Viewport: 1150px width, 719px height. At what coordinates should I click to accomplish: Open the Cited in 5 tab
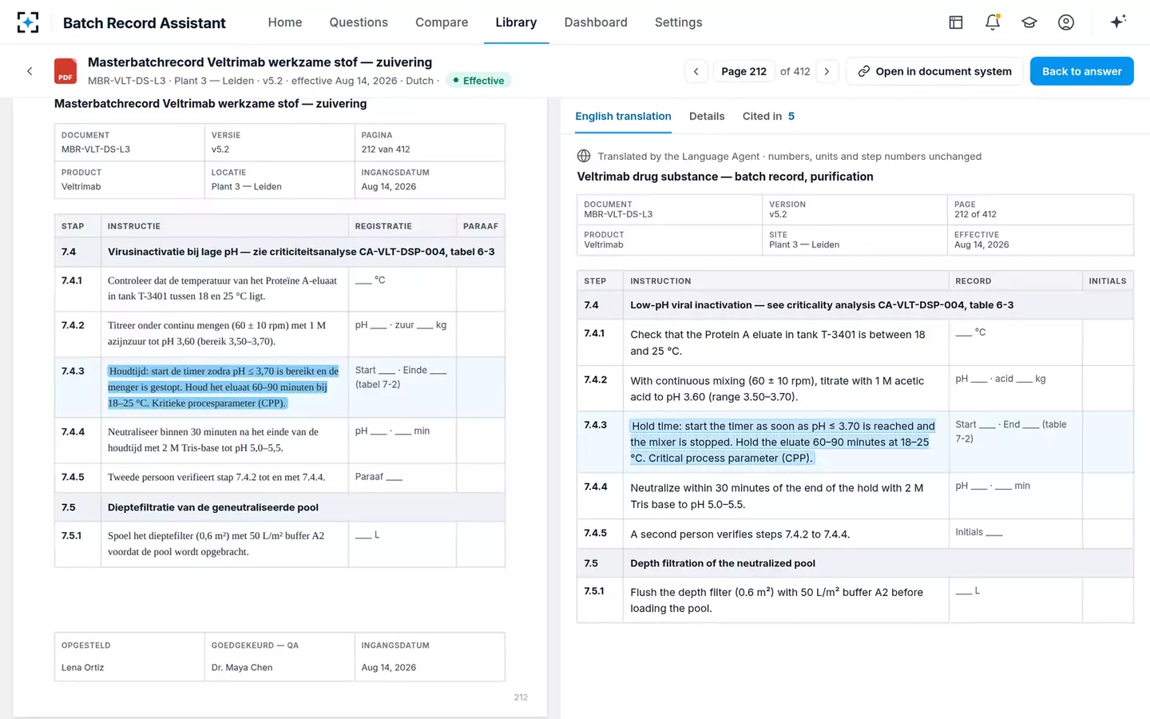pyautogui.click(x=768, y=116)
